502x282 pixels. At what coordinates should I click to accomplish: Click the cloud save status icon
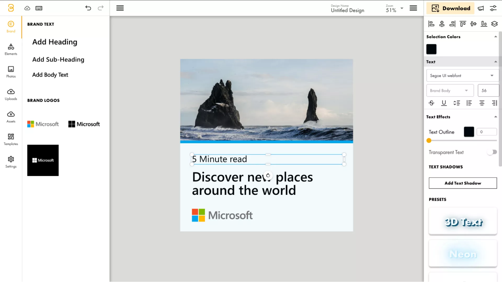click(x=27, y=8)
